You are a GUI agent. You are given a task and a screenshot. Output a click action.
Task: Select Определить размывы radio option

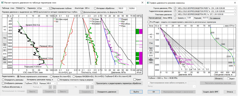(3, 80)
